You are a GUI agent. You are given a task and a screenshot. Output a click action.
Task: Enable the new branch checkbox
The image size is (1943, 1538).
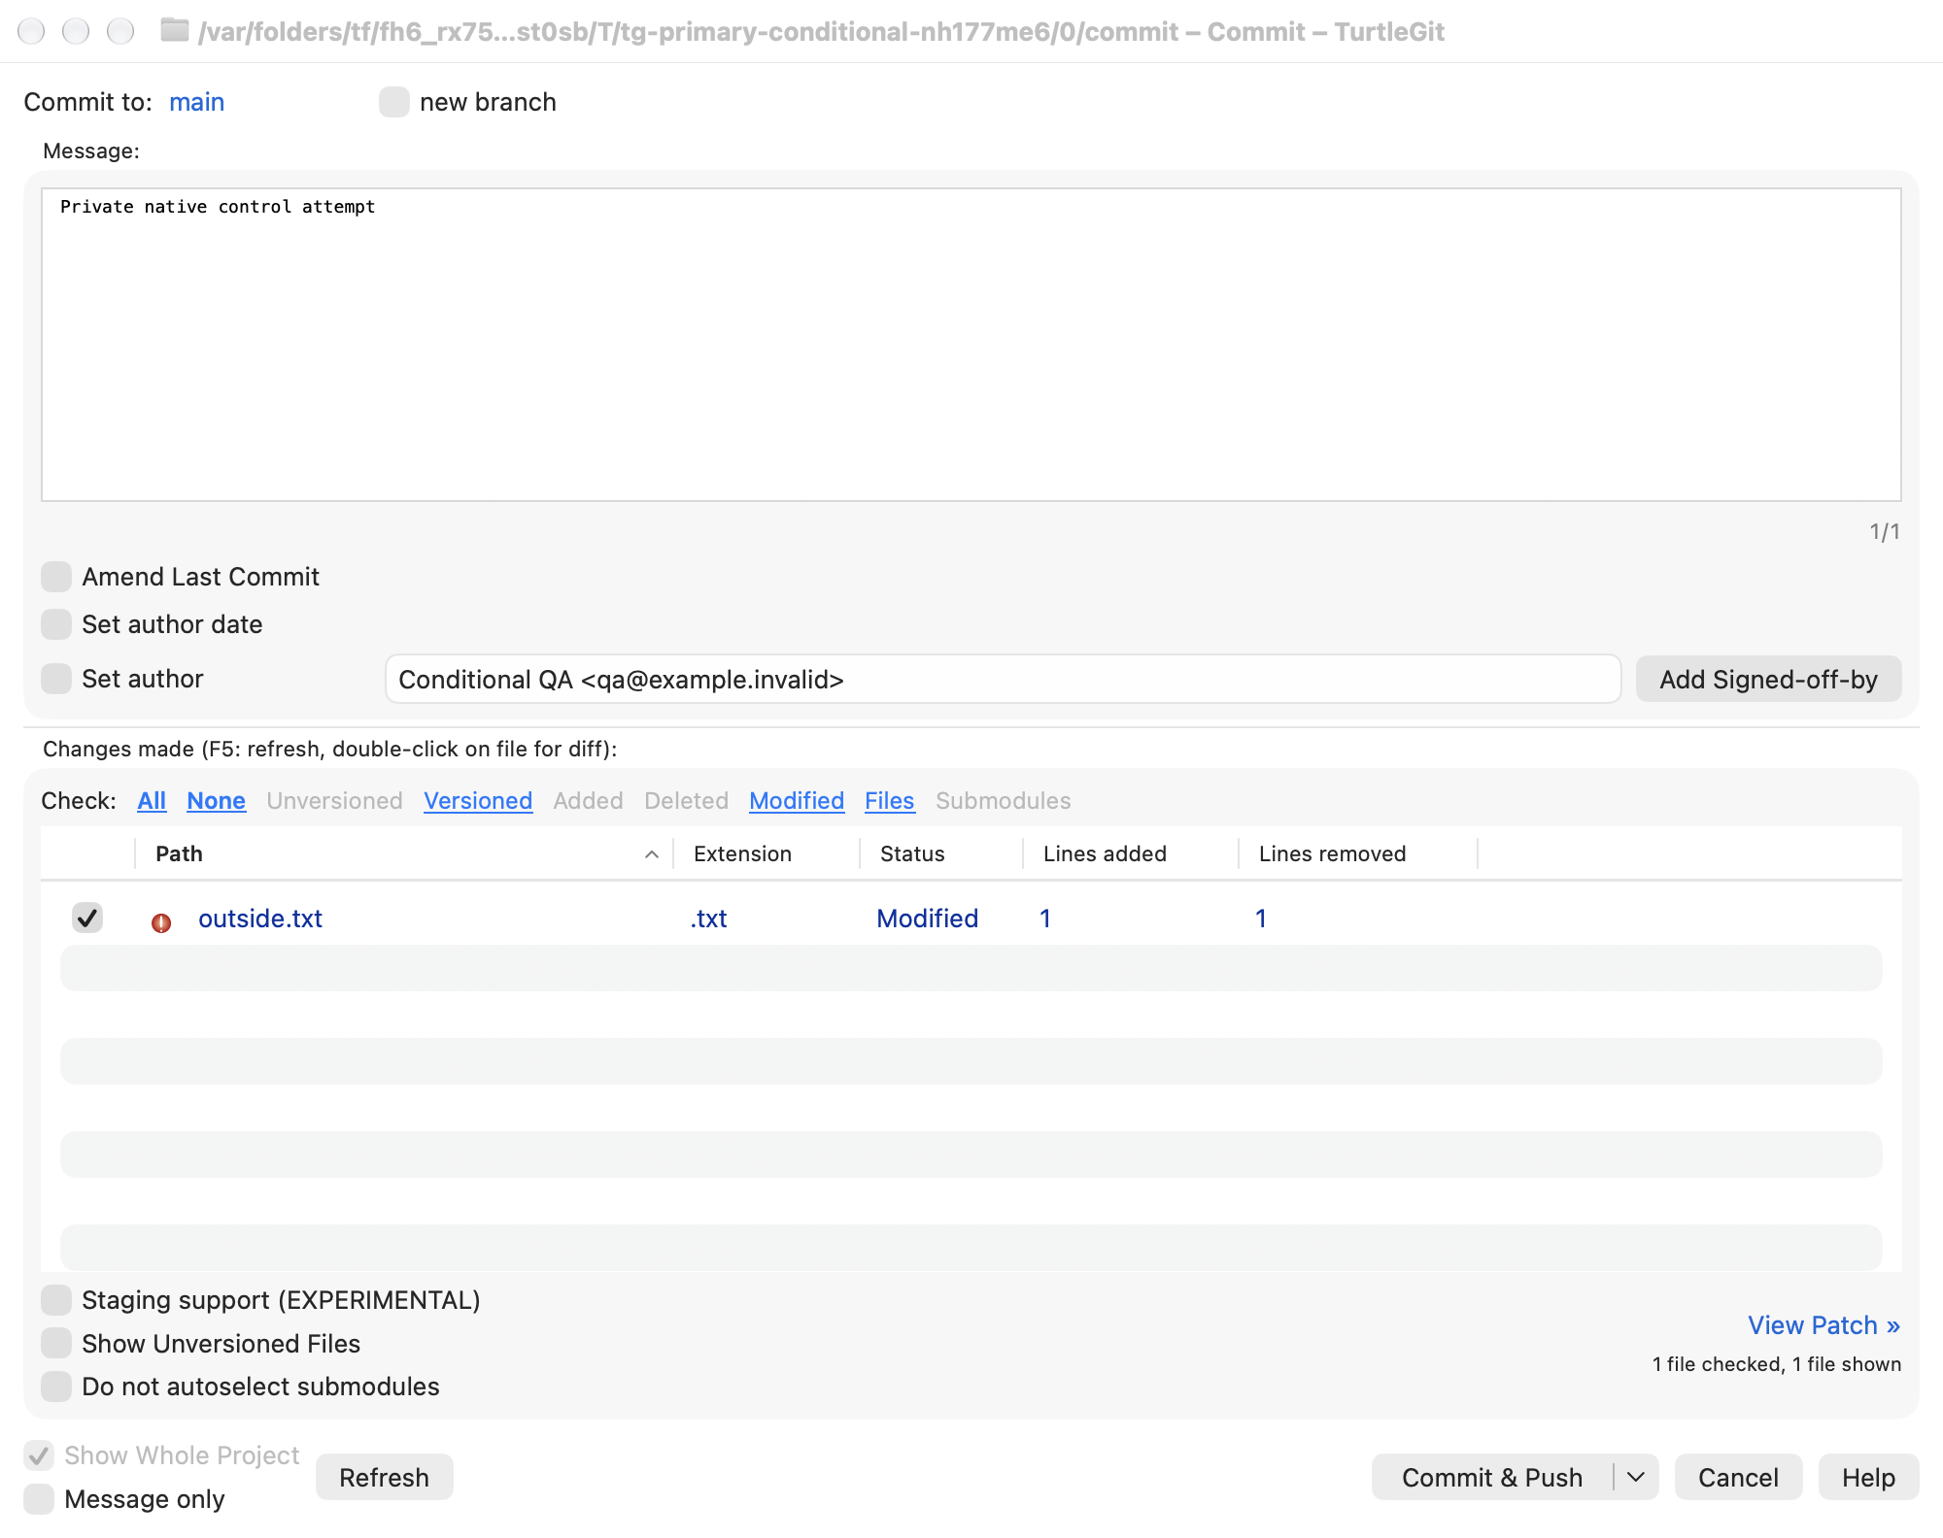click(393, 102)
